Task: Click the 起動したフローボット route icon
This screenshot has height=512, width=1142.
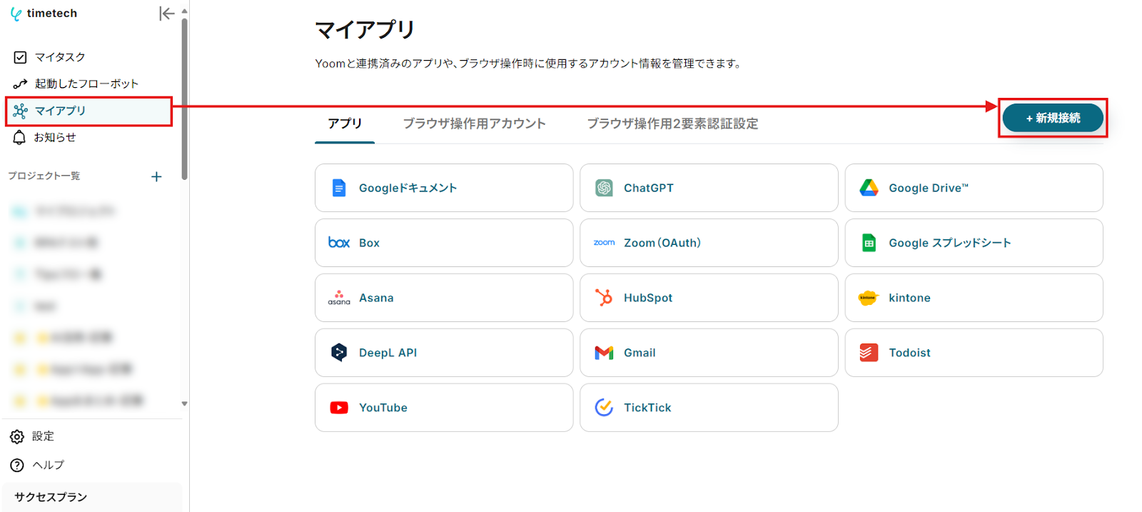Action: click(x=20, y=84)
